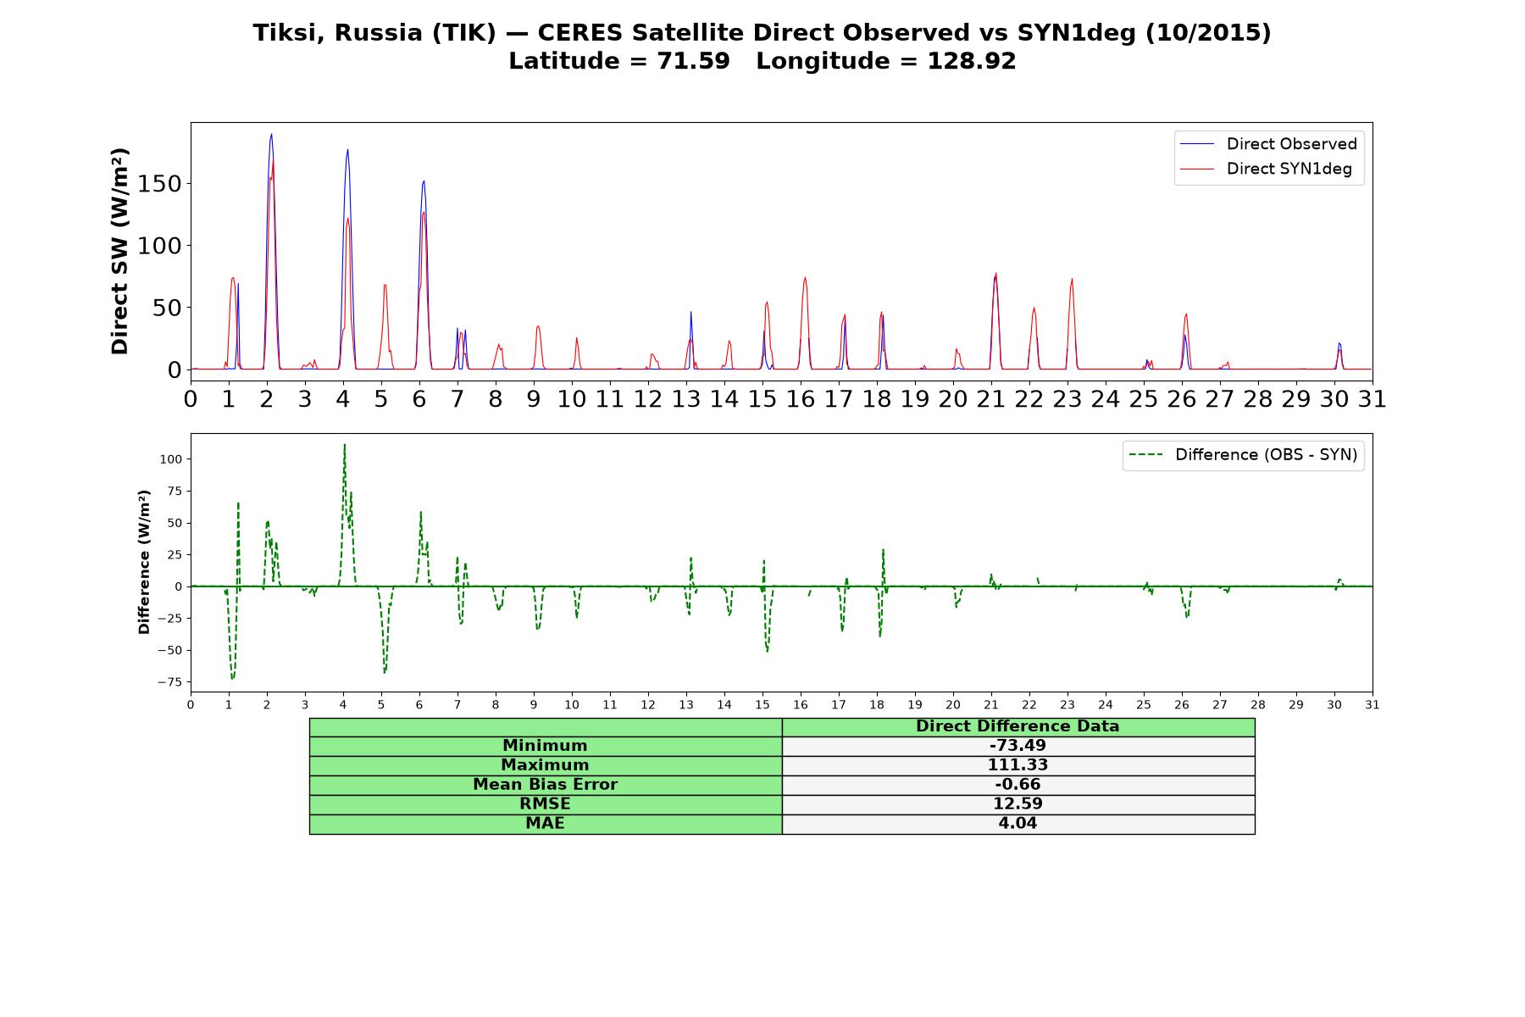Click the Latitude and Longitude subtitle line
Screen dimensions: 1525x1017
(x=762, y=61)
